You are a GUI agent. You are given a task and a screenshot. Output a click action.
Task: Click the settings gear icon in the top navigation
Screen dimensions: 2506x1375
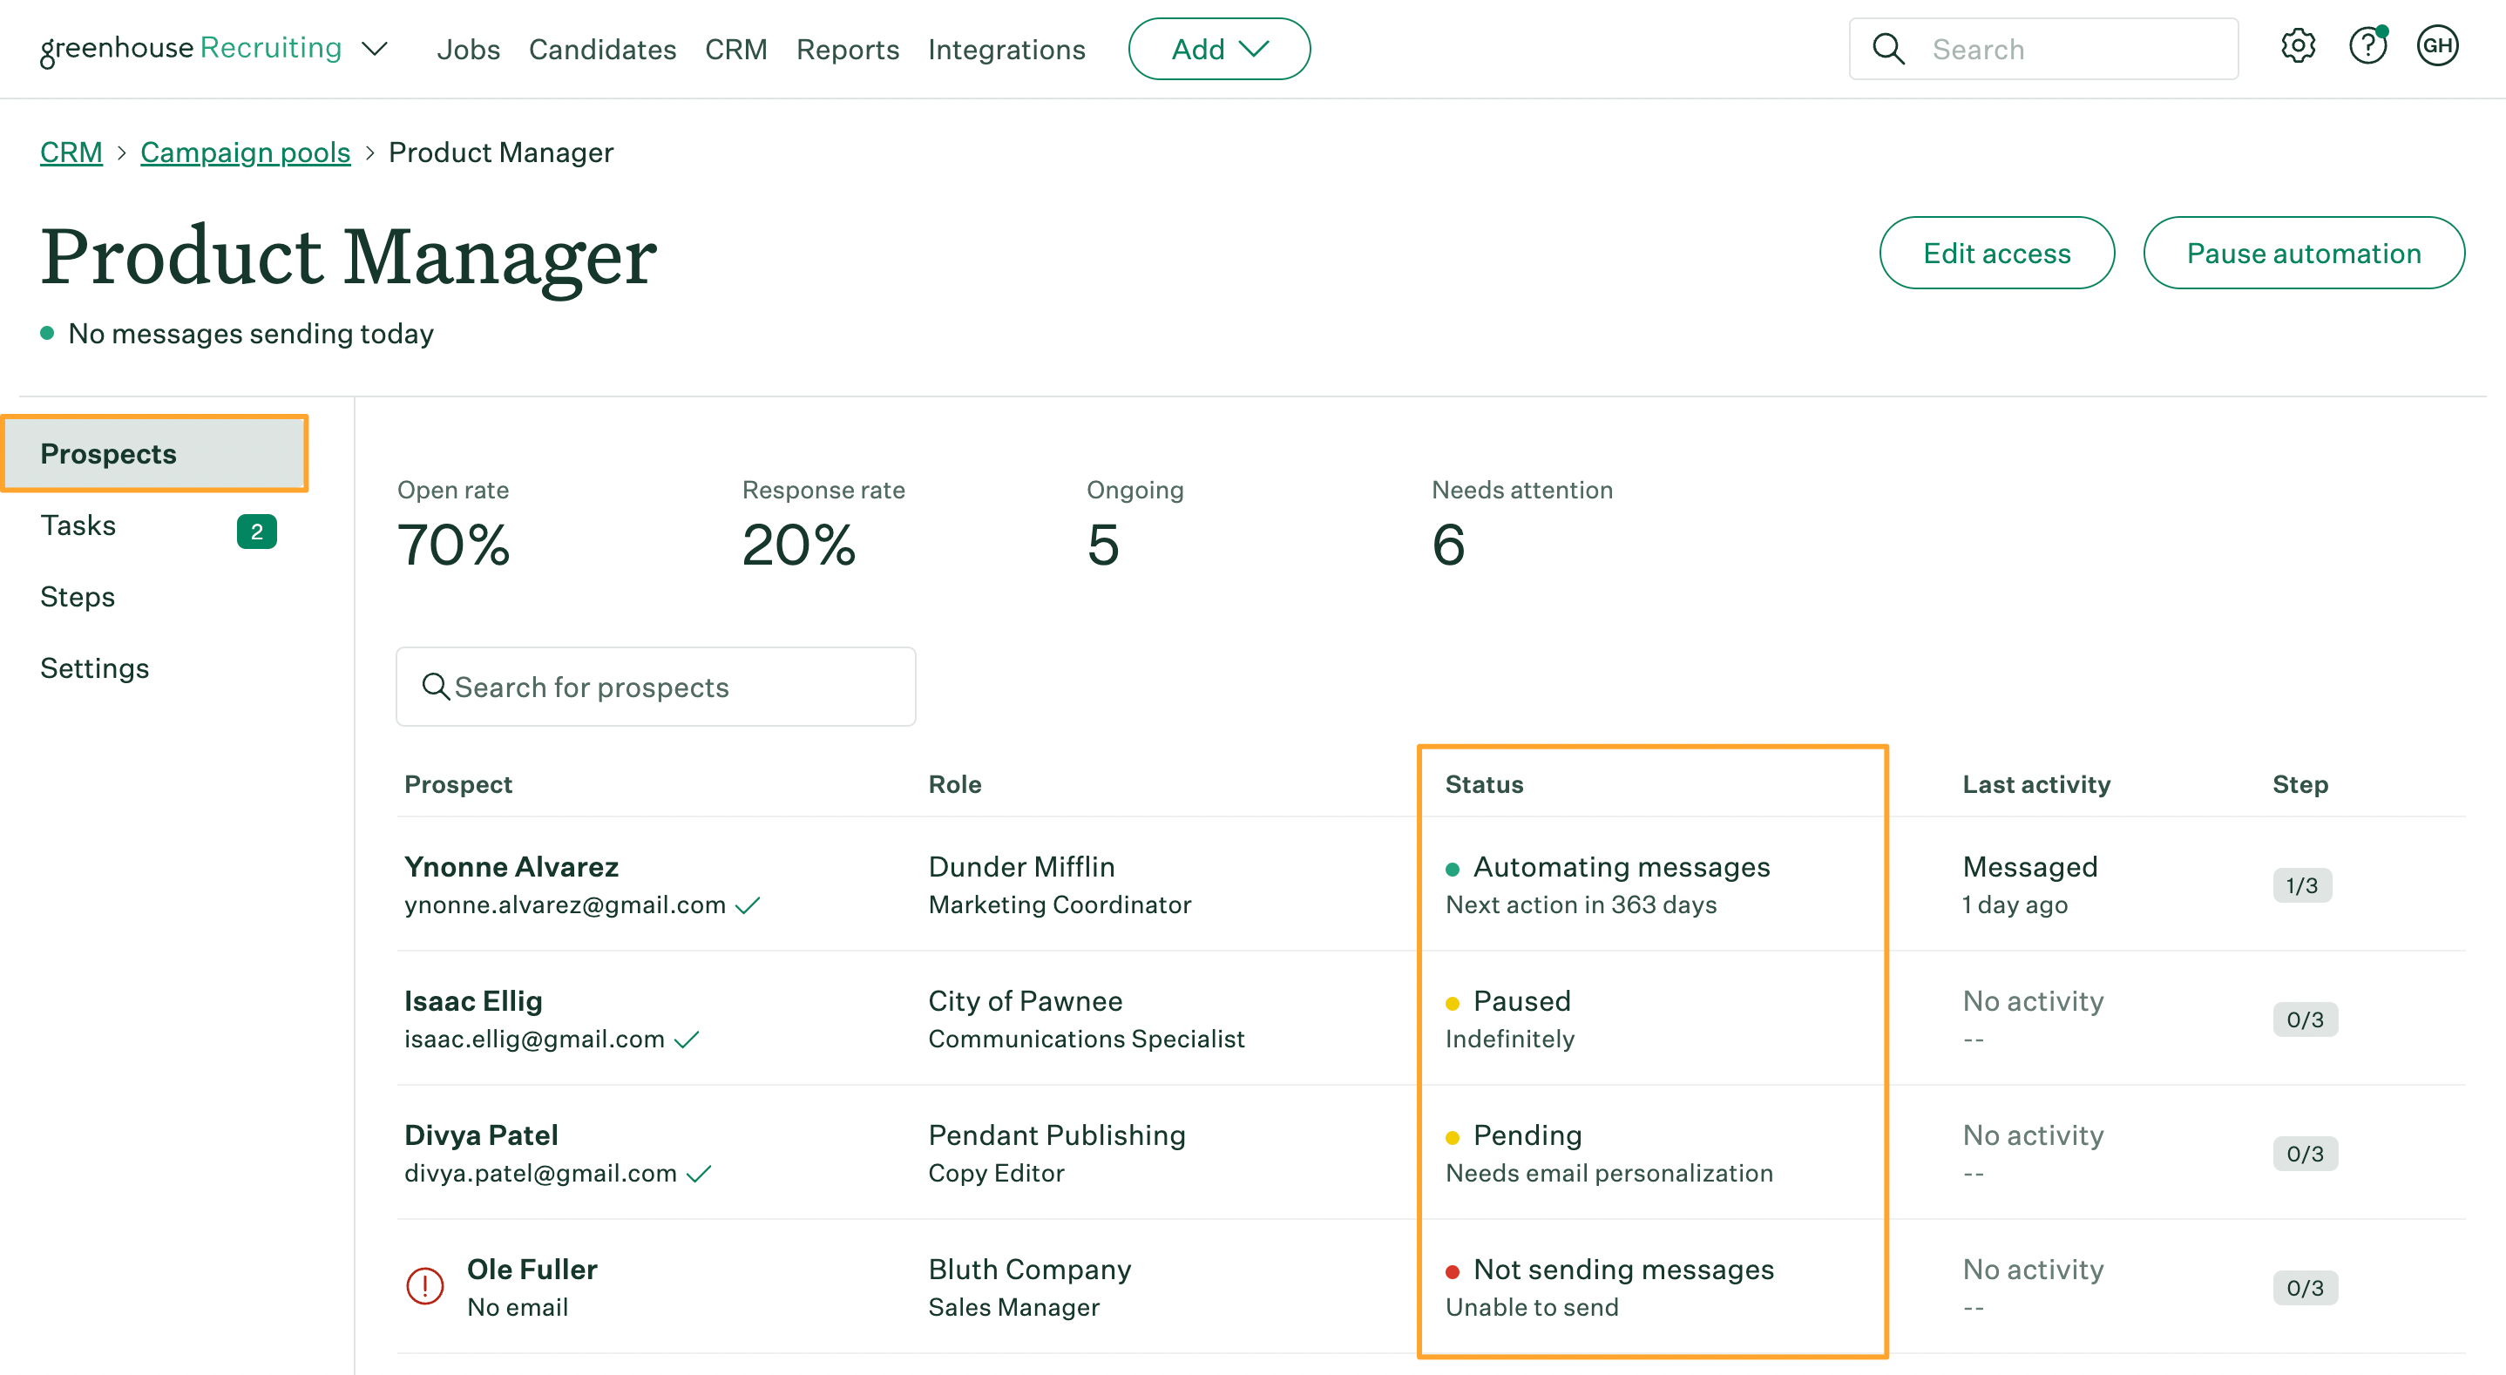click(2296, 47)
